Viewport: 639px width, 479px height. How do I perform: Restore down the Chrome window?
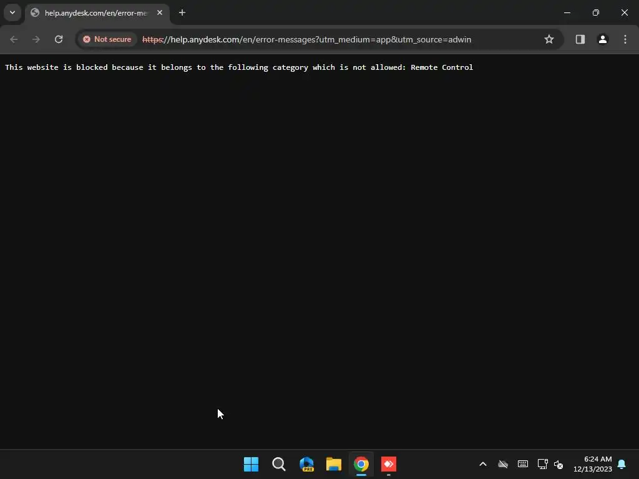[x=596, y=12]
